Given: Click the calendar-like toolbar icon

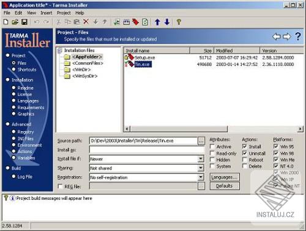Looking at the screenshot, I should coord(127,22).
